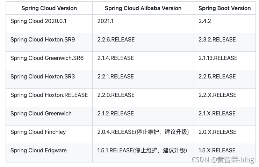The image size is (259, 167).
Task: Click the Spring Cloud Alibaba Version header
Action: (x=143, y=8)
